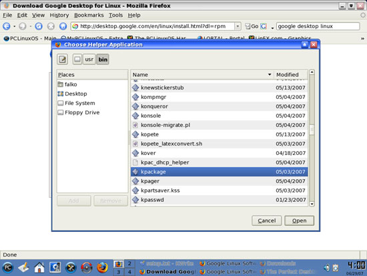Select konsole-migrate.pl file row
367x276 pixels.
(x=220, y=125)
